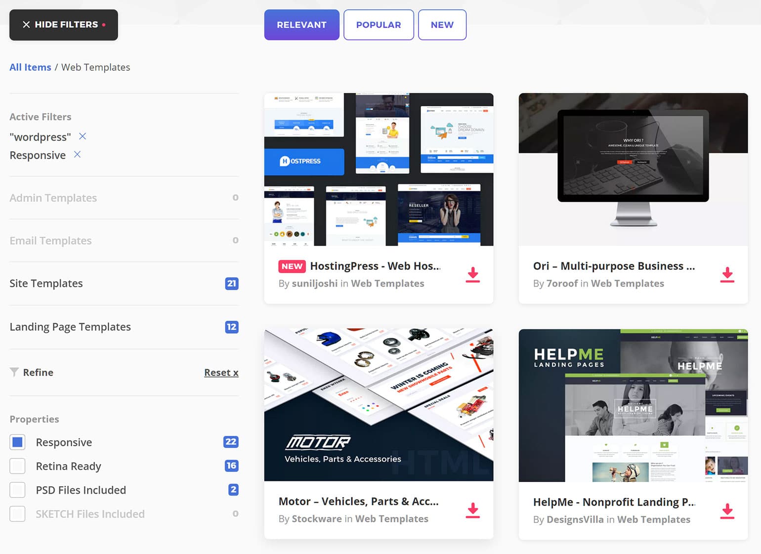Screen dimensions: 761x554
Task: Remove the Responsive active filter
Action: coord(77,155)
